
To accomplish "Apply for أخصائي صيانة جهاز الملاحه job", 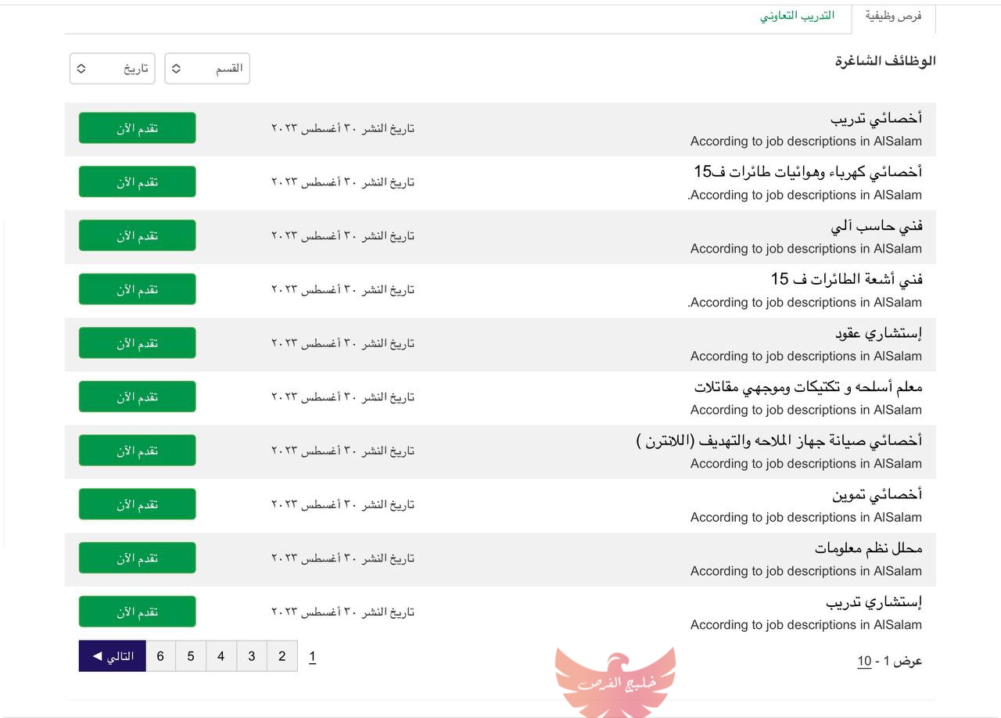I will click(137, 451).
